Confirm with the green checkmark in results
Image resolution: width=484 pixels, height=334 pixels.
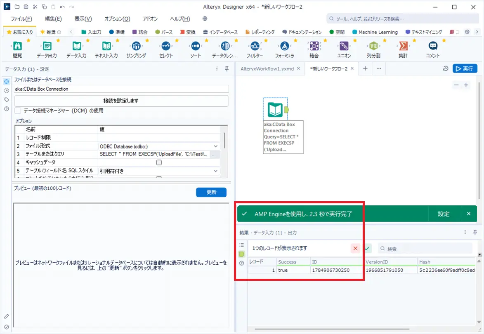(367, 248)
